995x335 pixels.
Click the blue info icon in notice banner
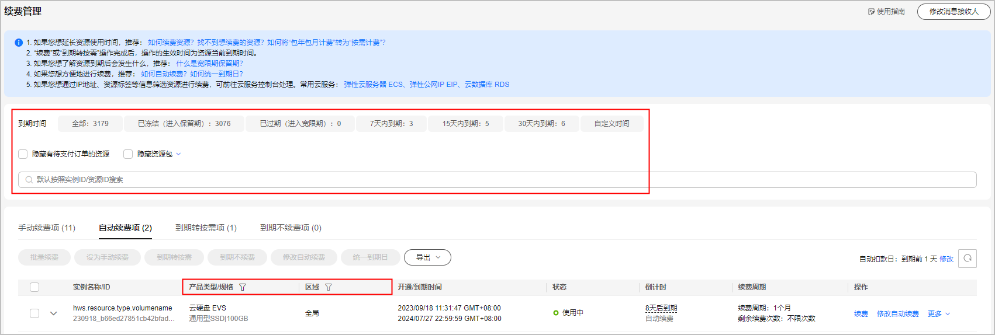[x=19, y=43]
